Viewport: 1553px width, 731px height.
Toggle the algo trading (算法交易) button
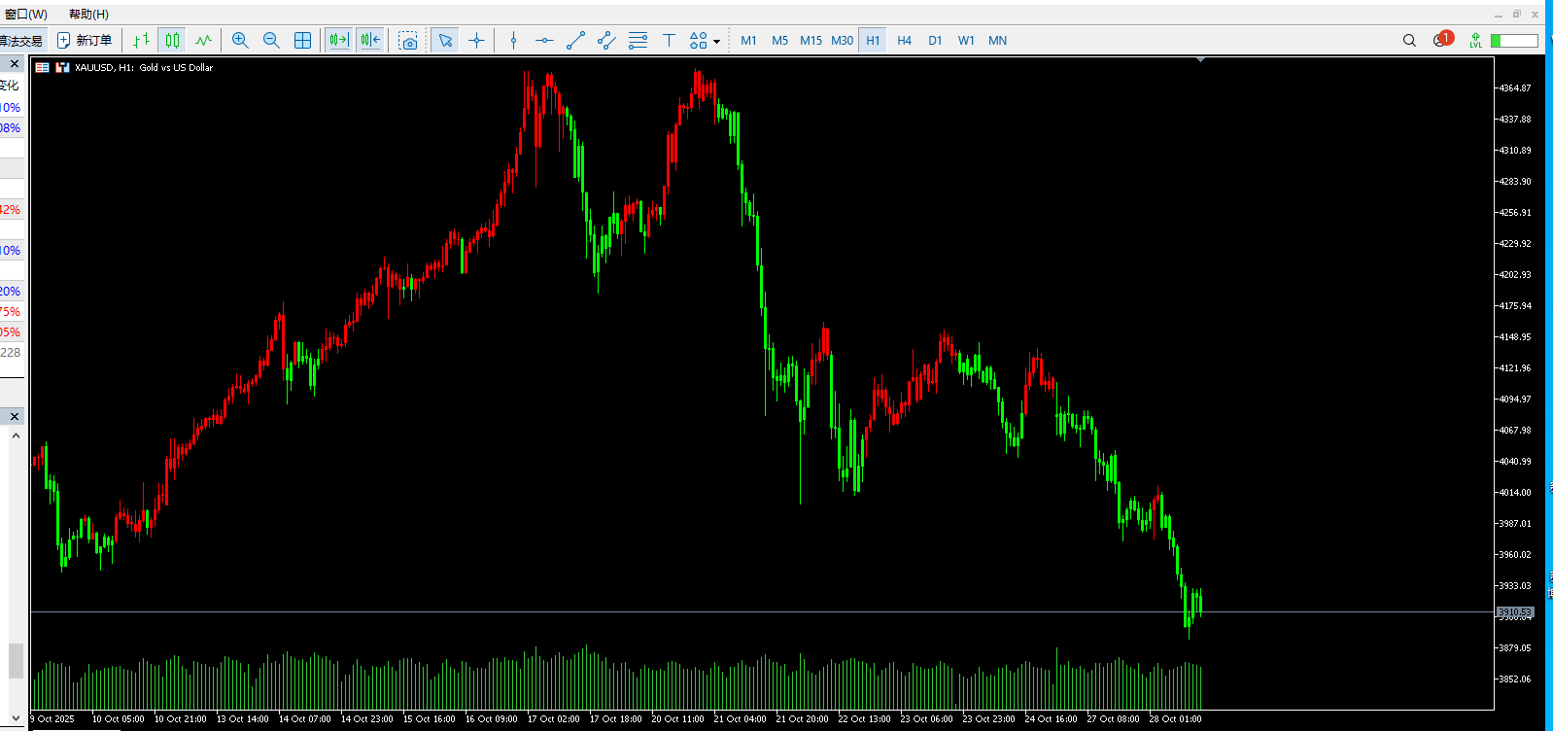tap(21, 40)
